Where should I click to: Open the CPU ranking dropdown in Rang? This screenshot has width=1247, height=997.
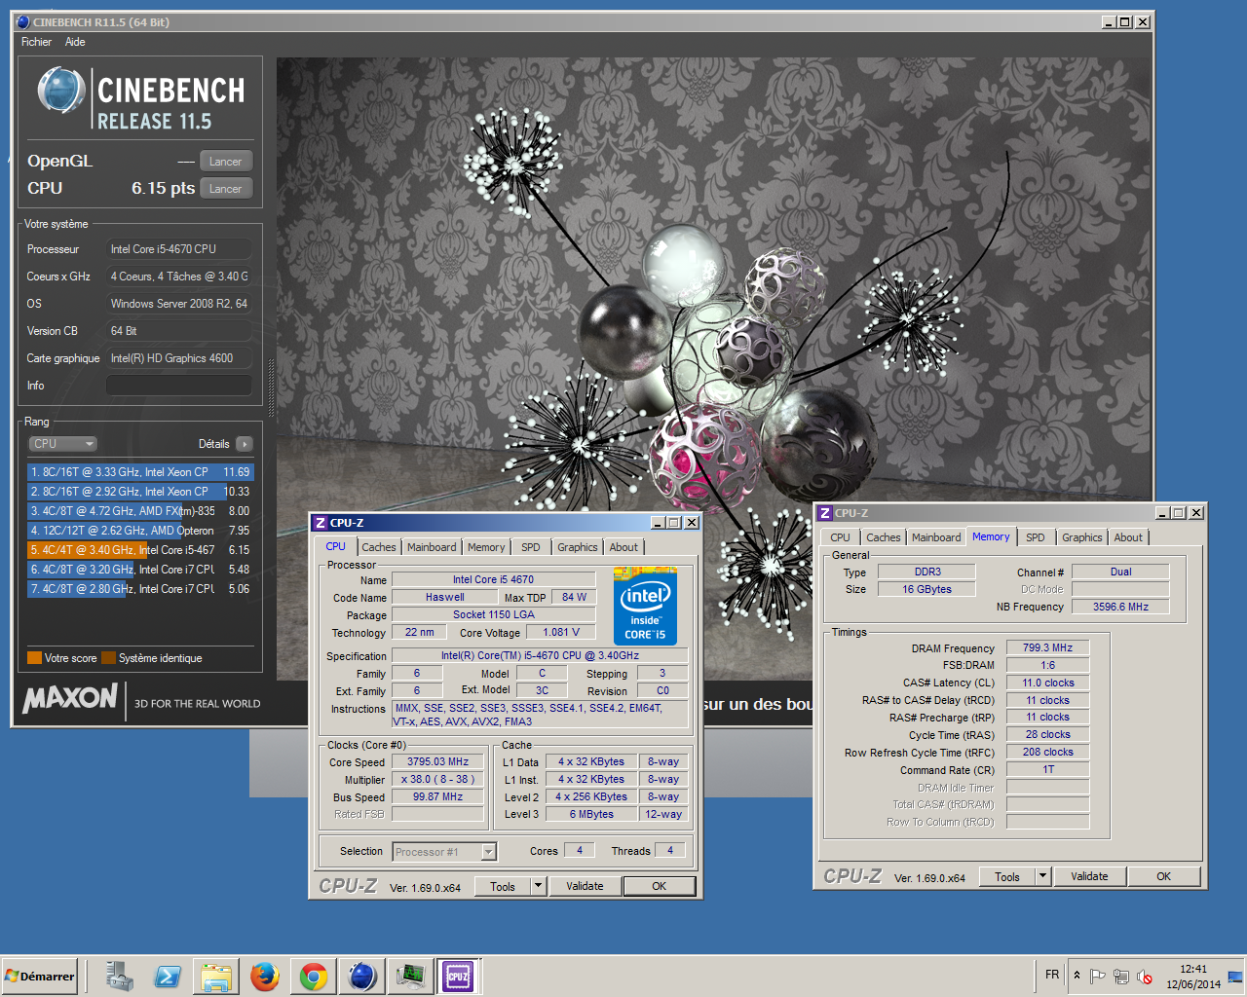pos(62,444)
